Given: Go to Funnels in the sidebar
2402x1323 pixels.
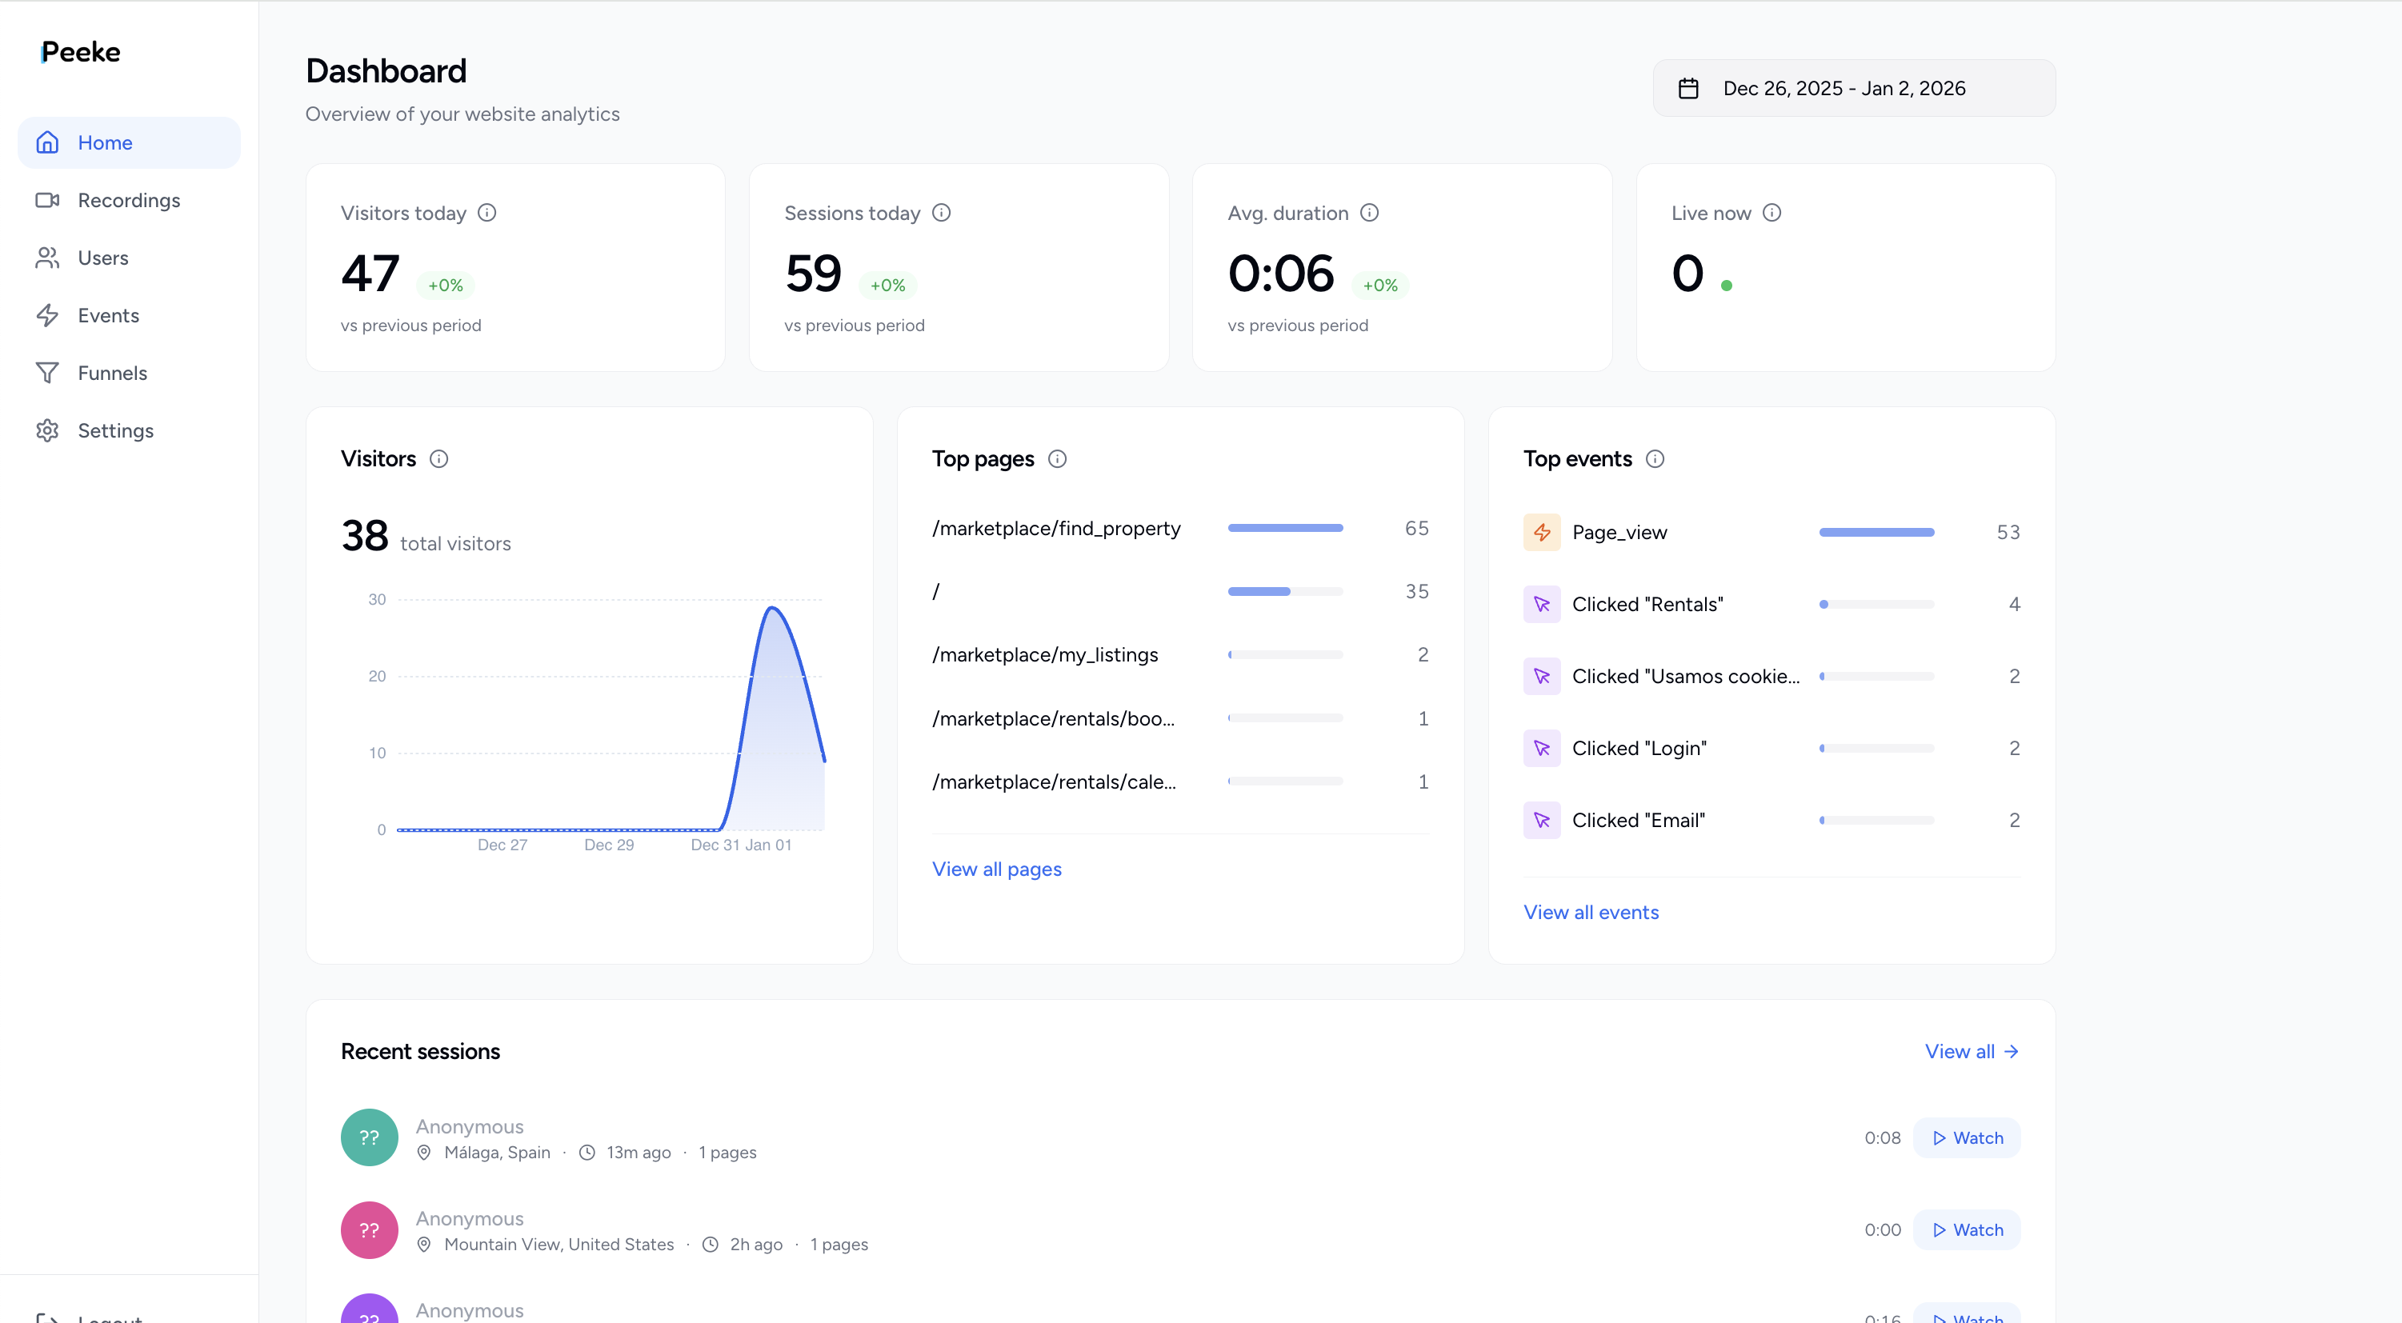Looking at the screenshot, I should click(x=112, y=373).
